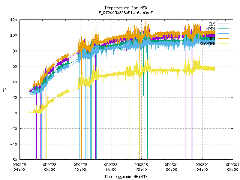Click the 050228 16:00 x-axis label
The height and width of the screenshot is (180, 240).
pos(111,167)
